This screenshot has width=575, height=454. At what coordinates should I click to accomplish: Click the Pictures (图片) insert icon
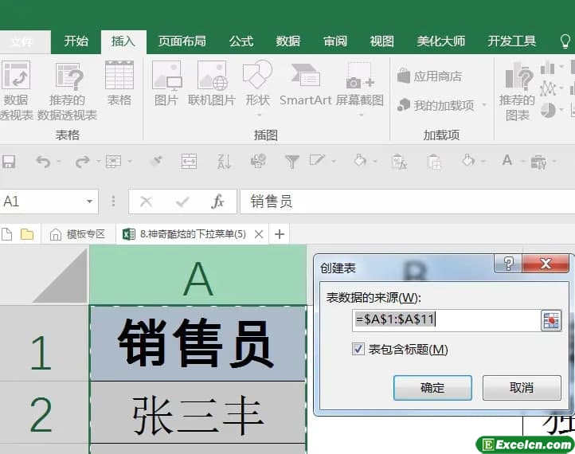166,77
